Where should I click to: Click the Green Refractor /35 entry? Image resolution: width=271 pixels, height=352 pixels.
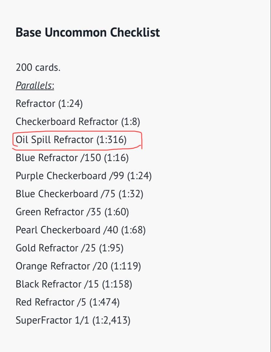72,212
